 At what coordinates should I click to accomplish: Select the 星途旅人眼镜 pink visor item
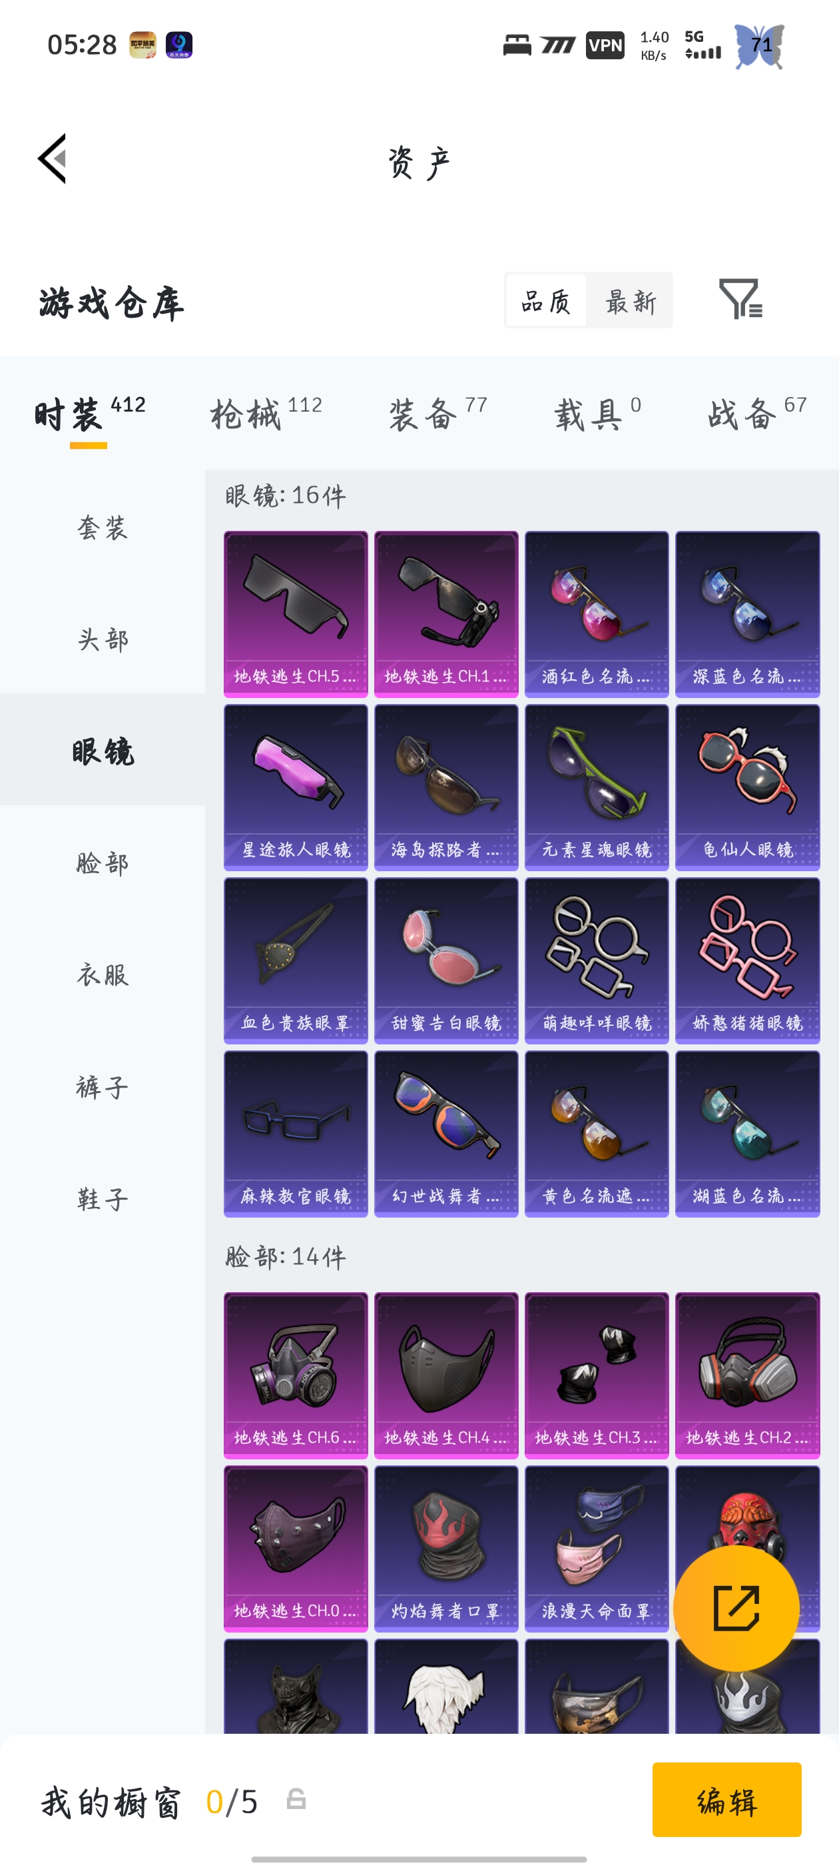coord(296,787)
